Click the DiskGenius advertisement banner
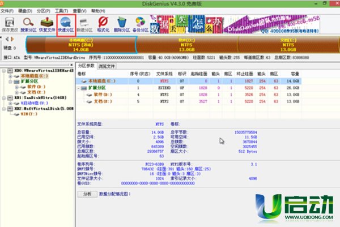The width and height of the screenshot is (340, 227). click(x=235, y=24)
